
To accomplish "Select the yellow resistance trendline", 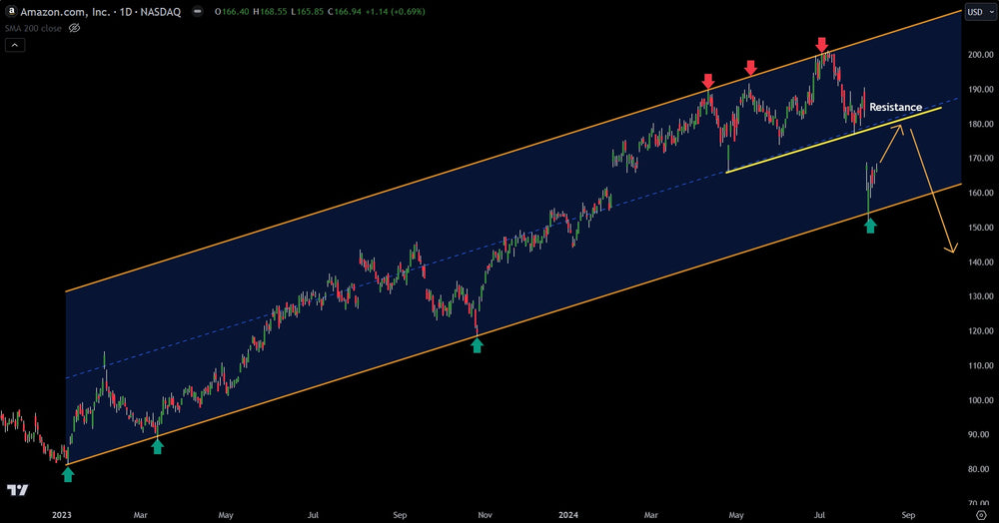I will click(x=799, y=150).
